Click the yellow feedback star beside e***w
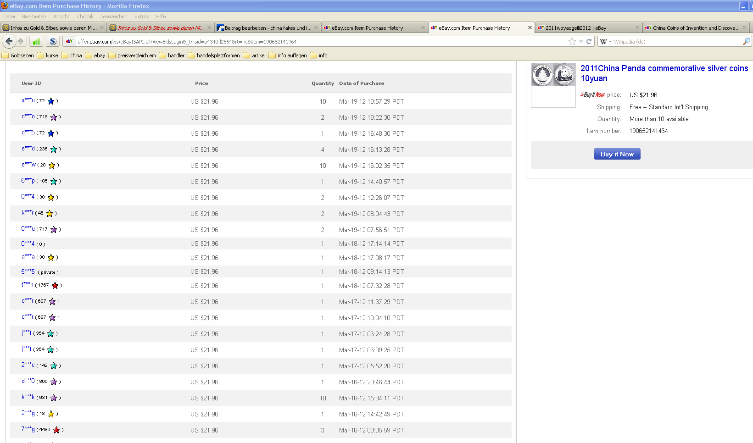This screenshot has height=443, width=753. tap(52, 165)
